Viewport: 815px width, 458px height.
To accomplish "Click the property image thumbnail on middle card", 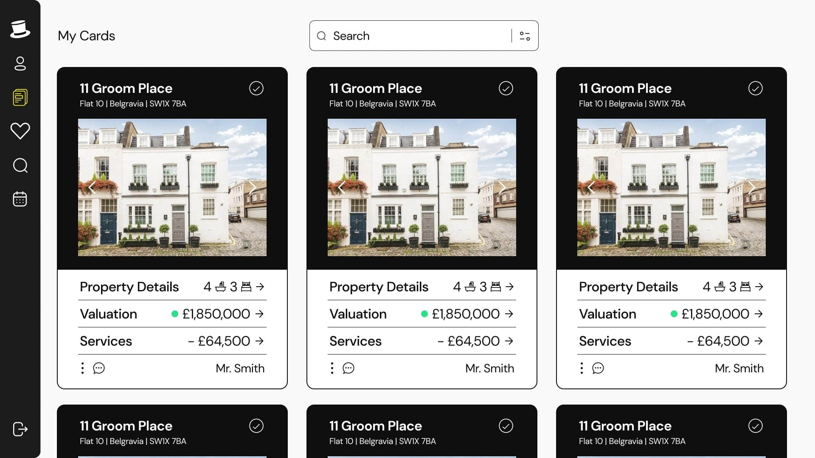I will 422,187.
